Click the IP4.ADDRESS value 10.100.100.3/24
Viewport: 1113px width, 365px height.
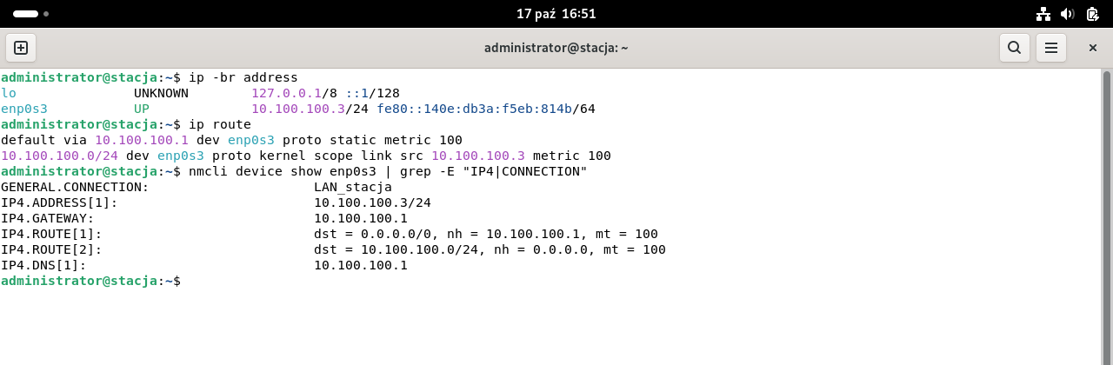click(x=372, y=202)
